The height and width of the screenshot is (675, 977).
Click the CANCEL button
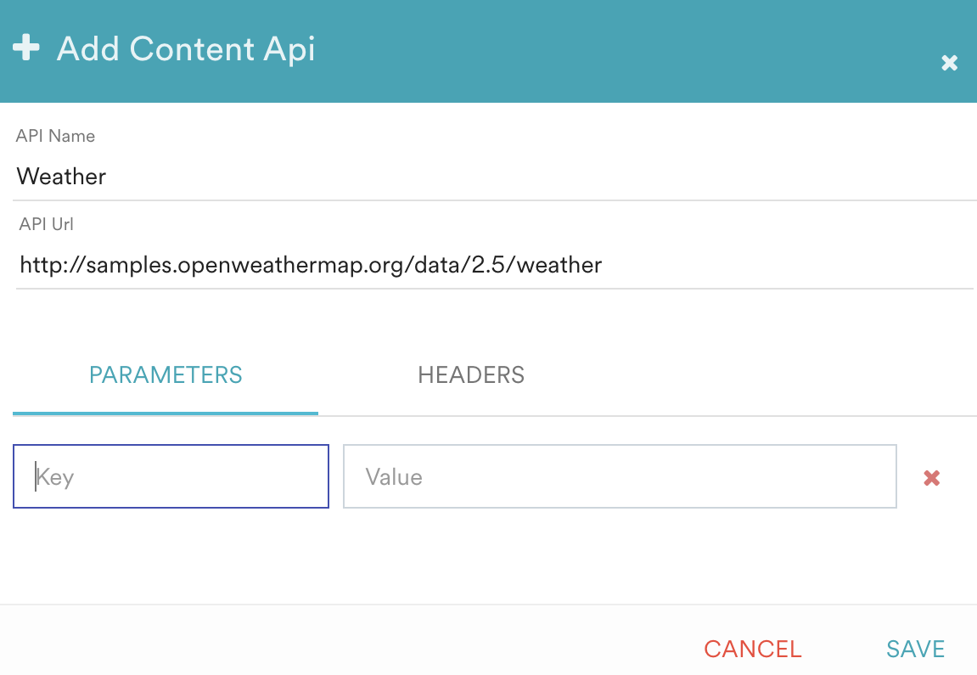pos(752,648)
